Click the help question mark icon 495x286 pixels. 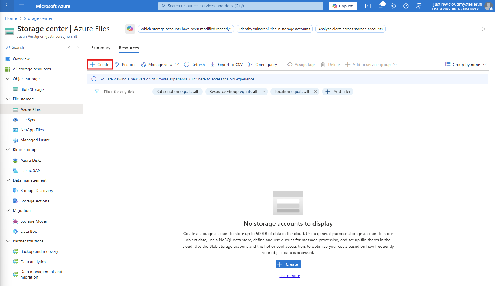pos(406,6)
